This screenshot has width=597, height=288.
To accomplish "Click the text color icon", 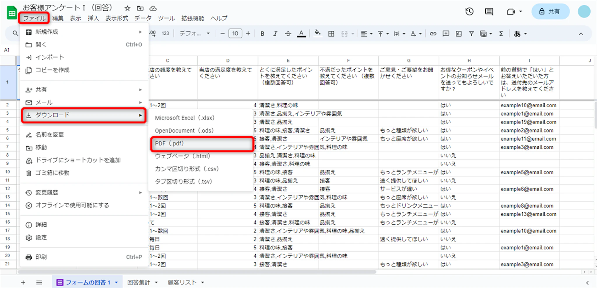I will (301, 34).
